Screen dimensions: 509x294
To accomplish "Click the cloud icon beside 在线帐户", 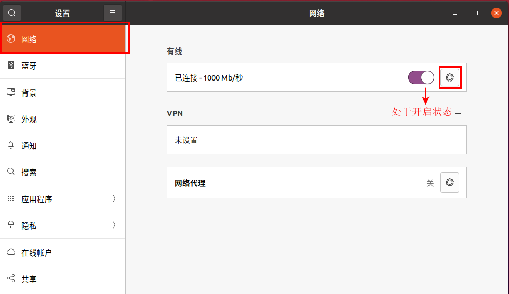I will 11,252.
